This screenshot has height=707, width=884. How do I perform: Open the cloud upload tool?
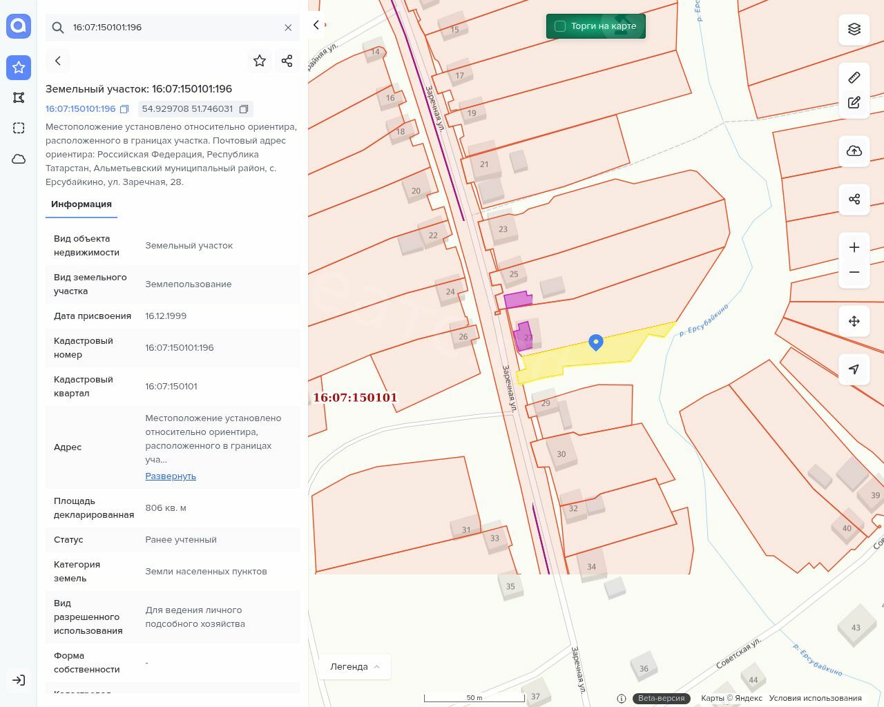tap(854, 151)
